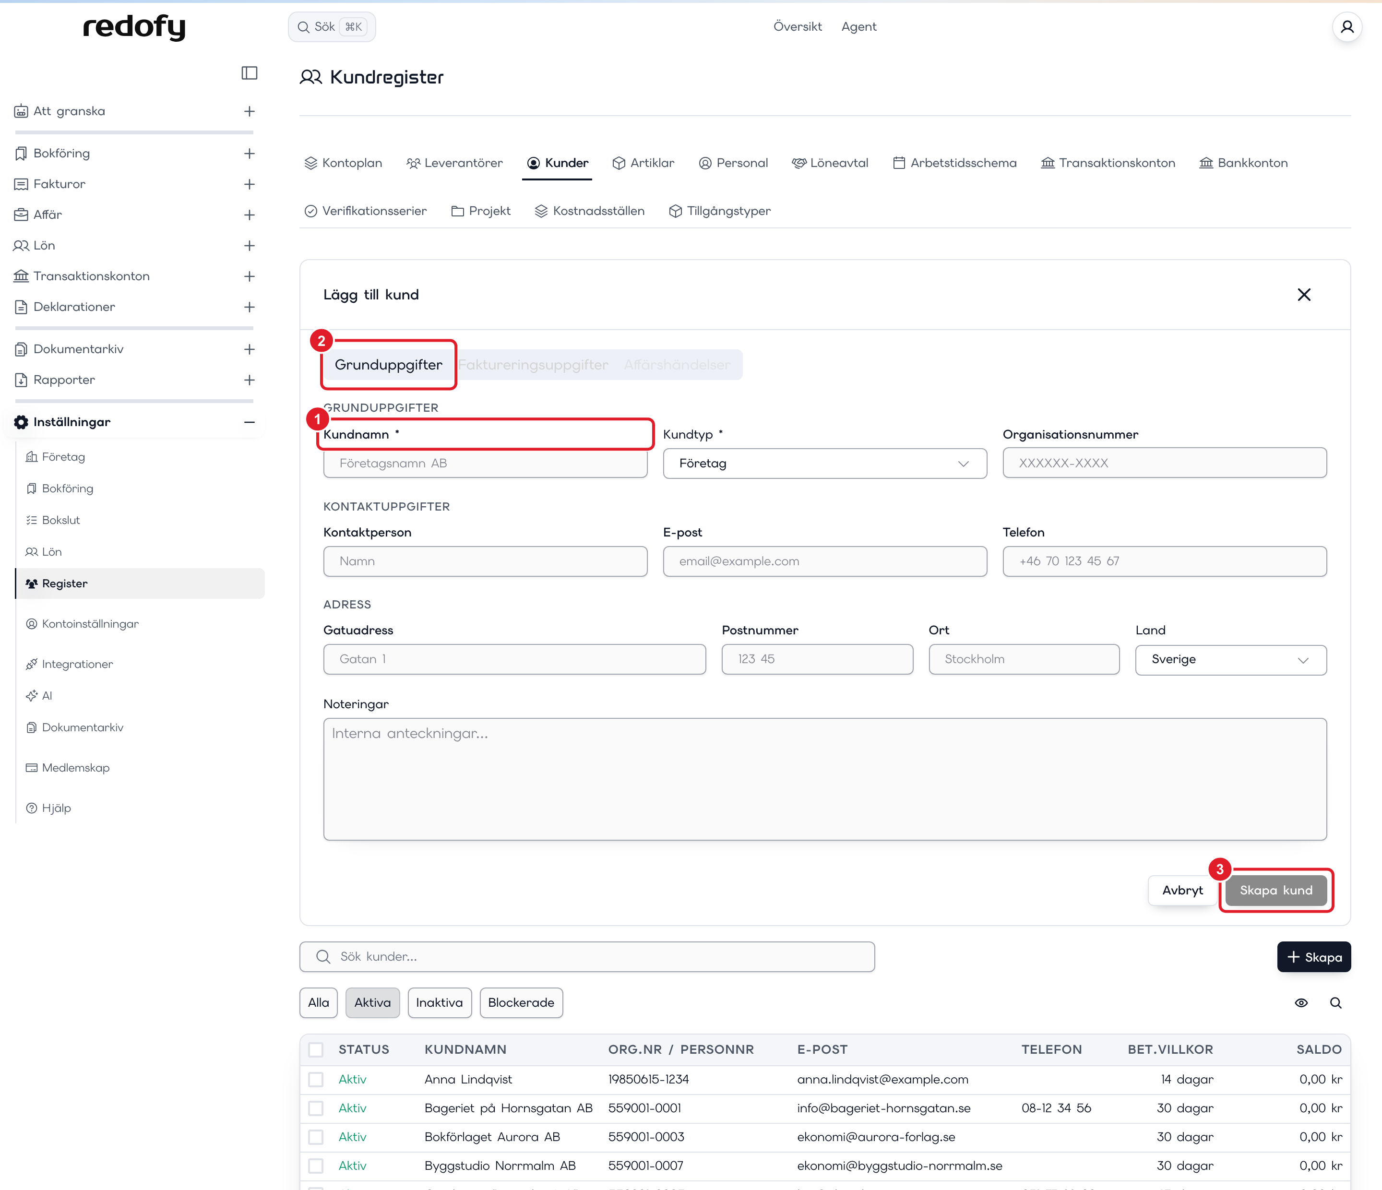Focus the E-post input field
The width and height of the screenshot is (1382, 1190).
pos(824,561)
